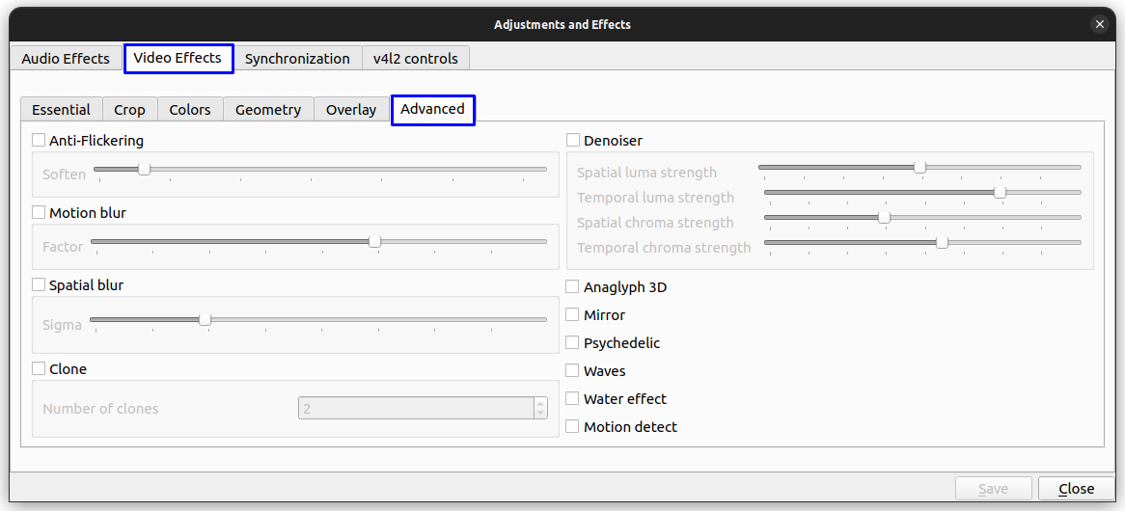
Task: Enable the Anti-Flickering checkbox
Action: pos(39,141)
